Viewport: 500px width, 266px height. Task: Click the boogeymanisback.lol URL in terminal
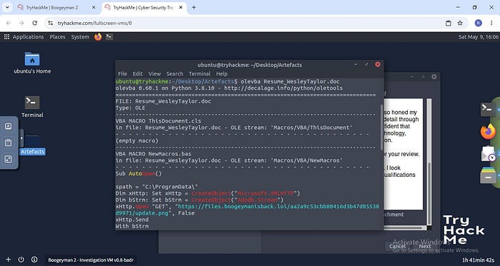247,210
